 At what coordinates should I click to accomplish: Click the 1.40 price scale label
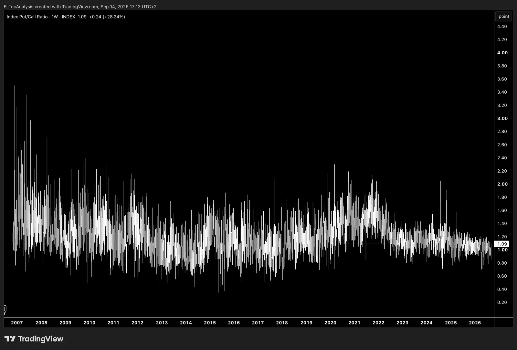click(x=502, y=224)
